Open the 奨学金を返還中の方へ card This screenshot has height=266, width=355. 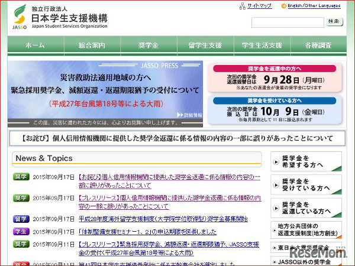click(275, 78)
